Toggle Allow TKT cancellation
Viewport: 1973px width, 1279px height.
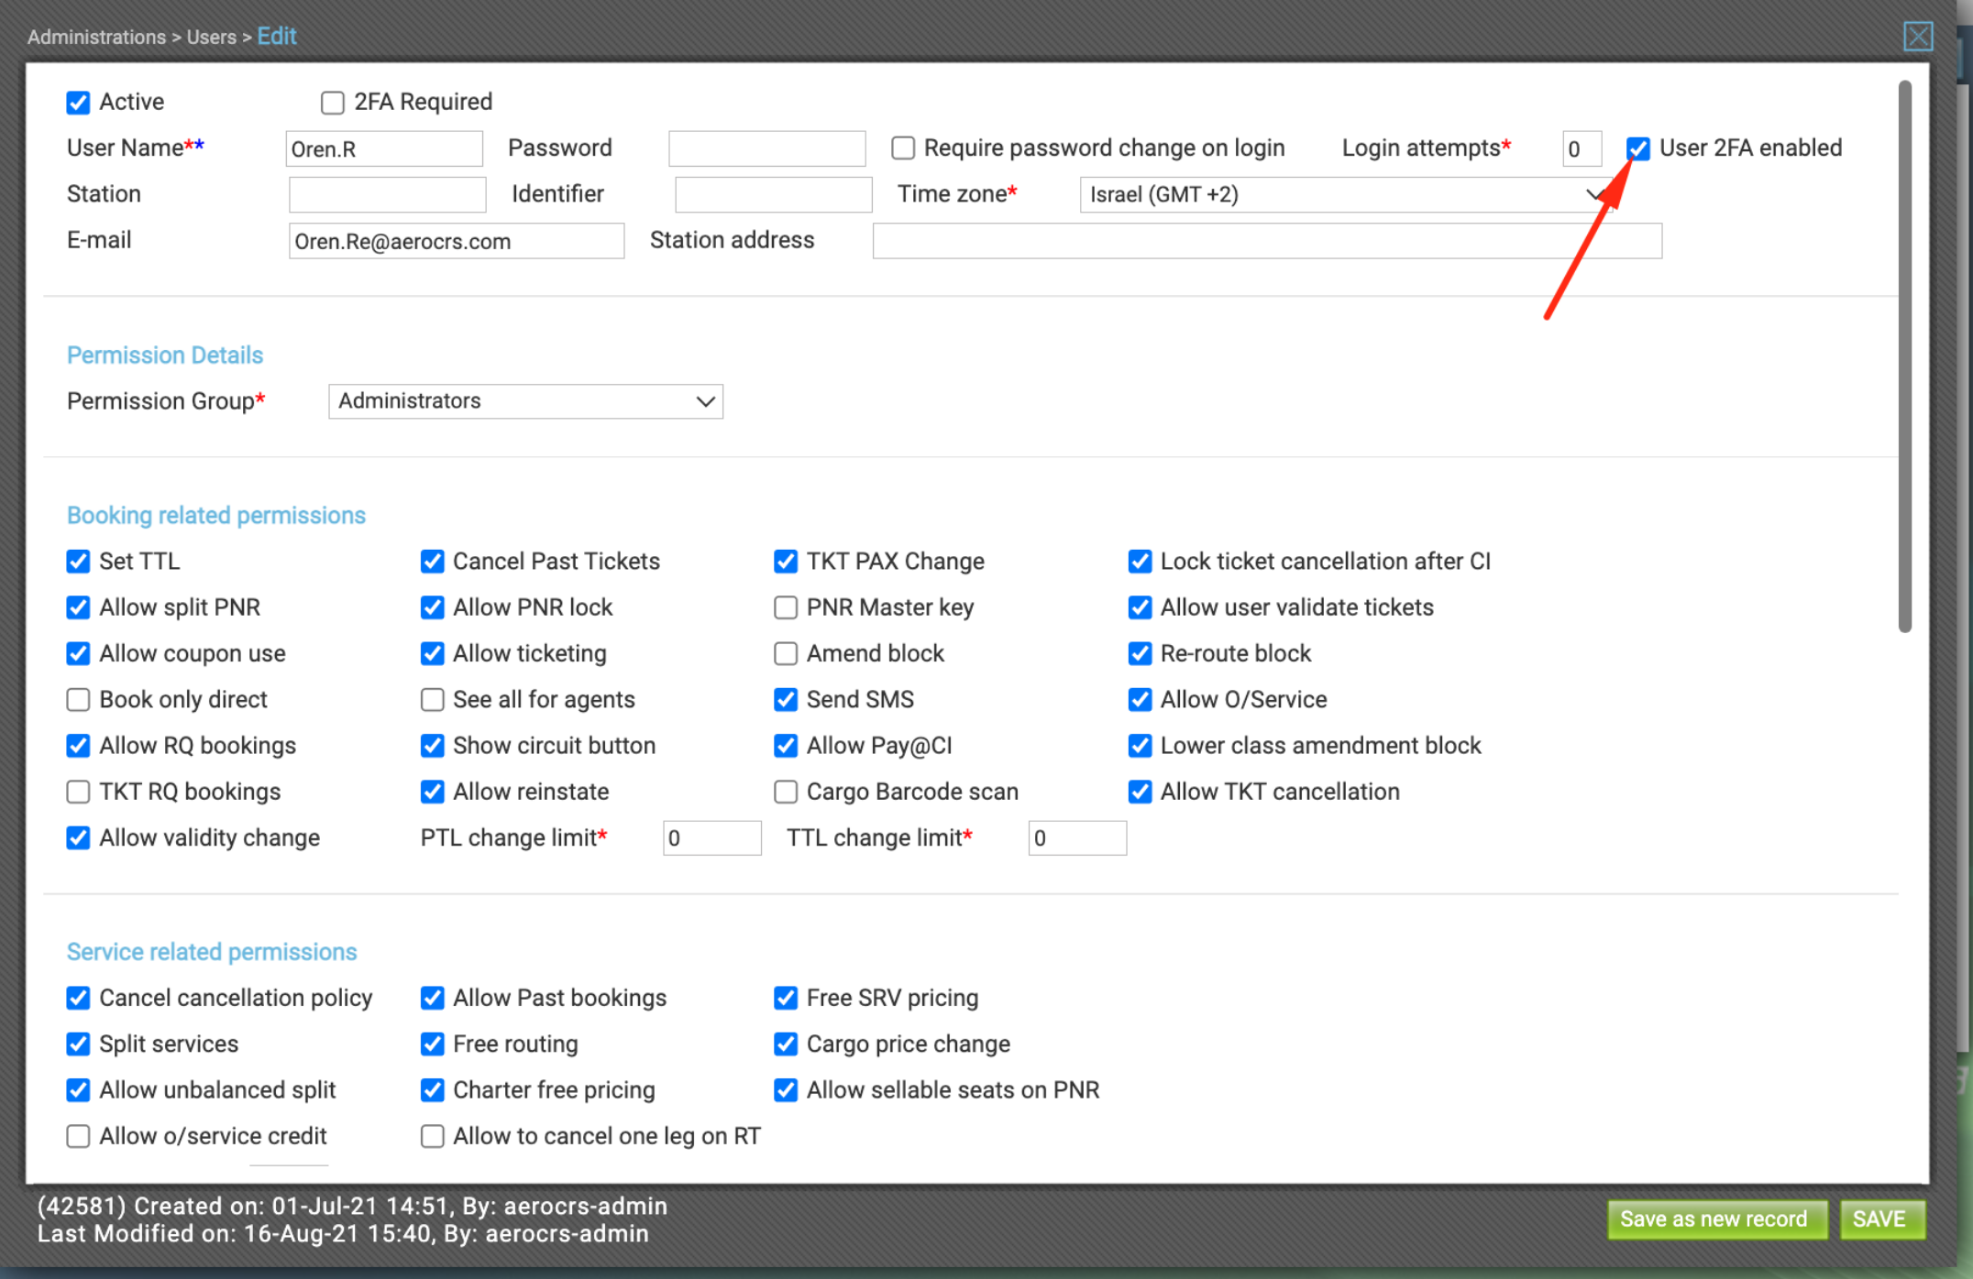(1141, 792)
